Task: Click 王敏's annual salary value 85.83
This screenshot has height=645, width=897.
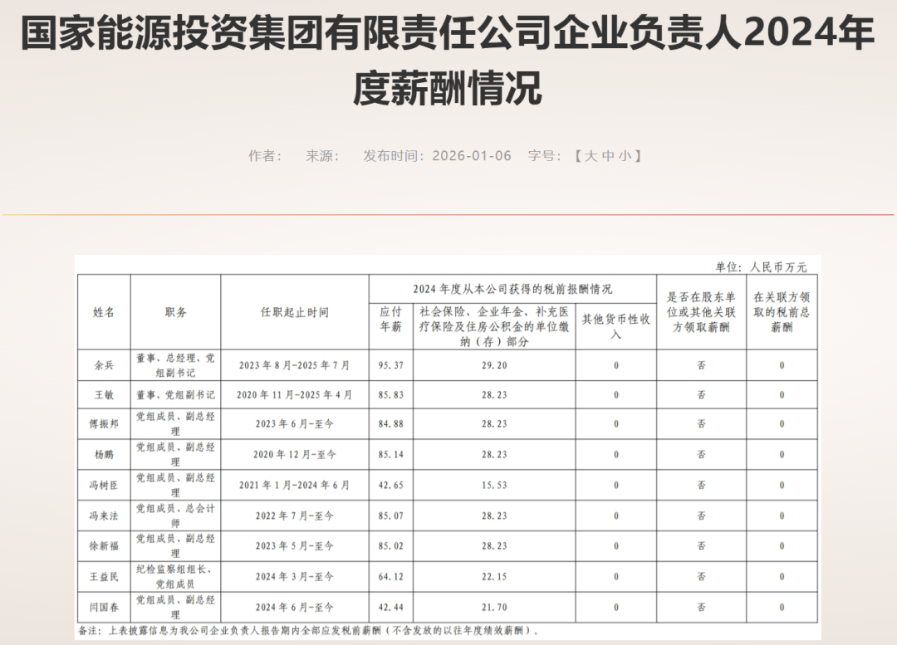Action: [390, 395]
